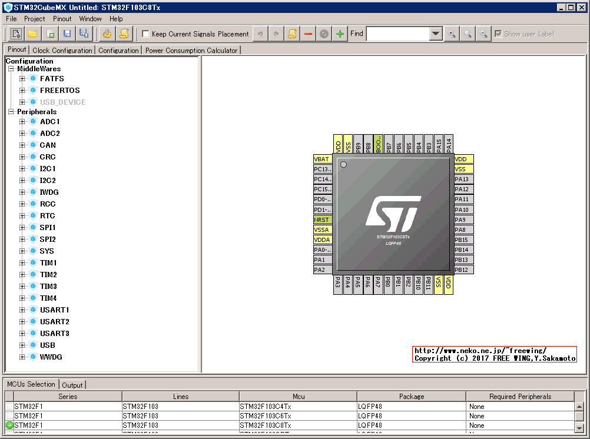
Task: Select the PA2 pin on the chip
Action: coord(323,270)
